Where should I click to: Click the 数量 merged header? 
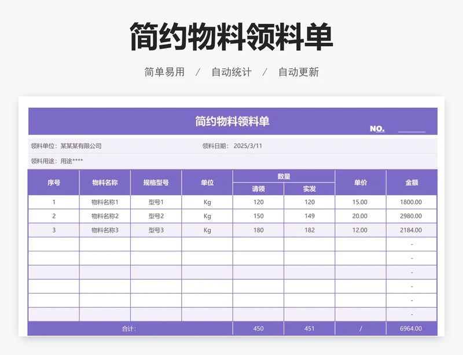[x=284, y=177]
